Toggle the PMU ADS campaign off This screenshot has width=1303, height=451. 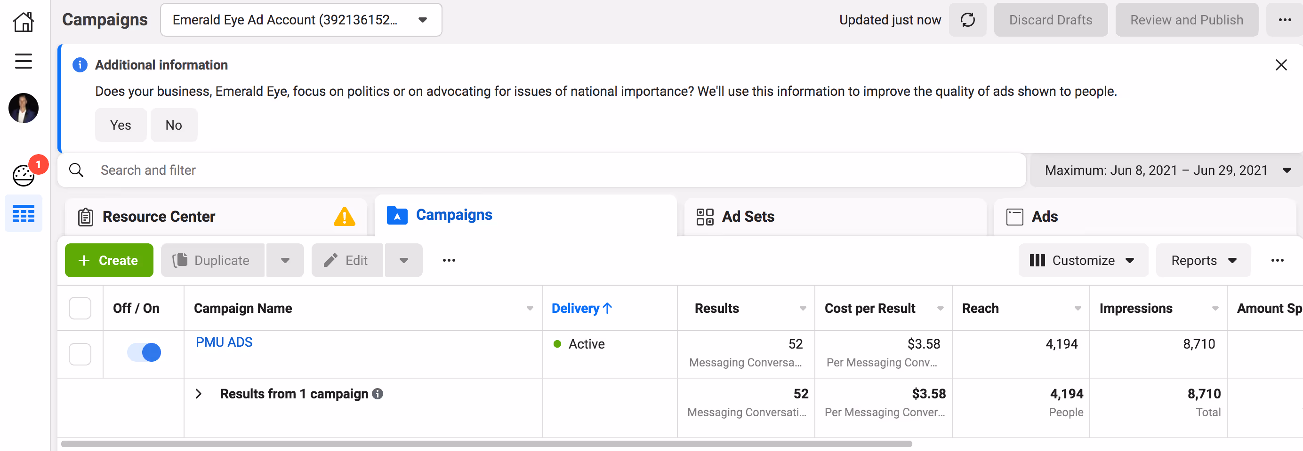tap(144, 352)
